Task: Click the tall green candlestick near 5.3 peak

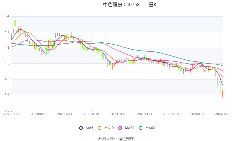Action: click(x=15, y=24)
